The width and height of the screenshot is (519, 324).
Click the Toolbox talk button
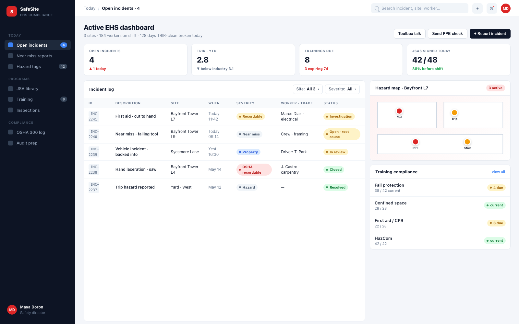click(409, 34)
